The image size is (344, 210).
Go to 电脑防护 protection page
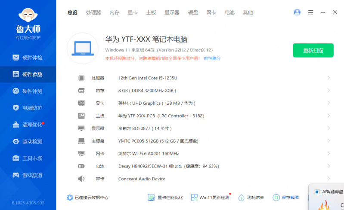tap(28, 108)
